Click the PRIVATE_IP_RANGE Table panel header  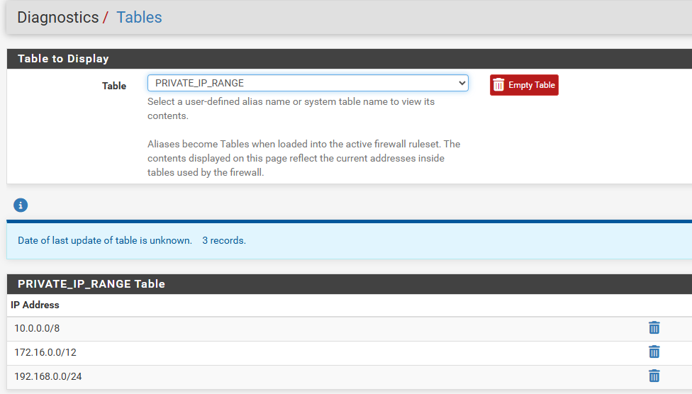tap(91, 284)
